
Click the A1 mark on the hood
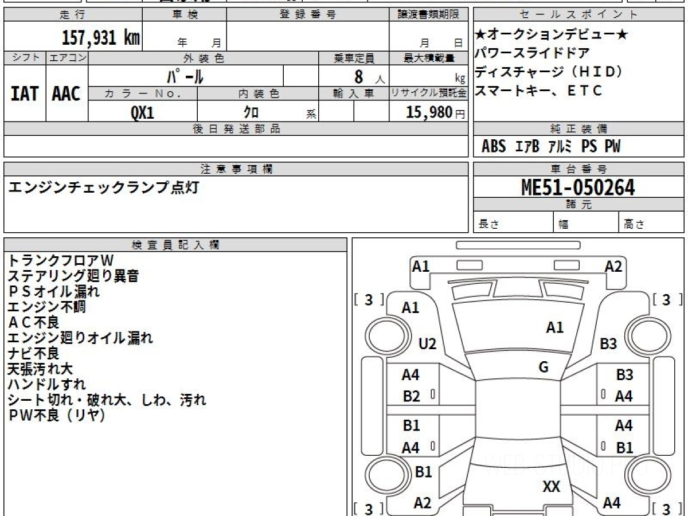554,327
